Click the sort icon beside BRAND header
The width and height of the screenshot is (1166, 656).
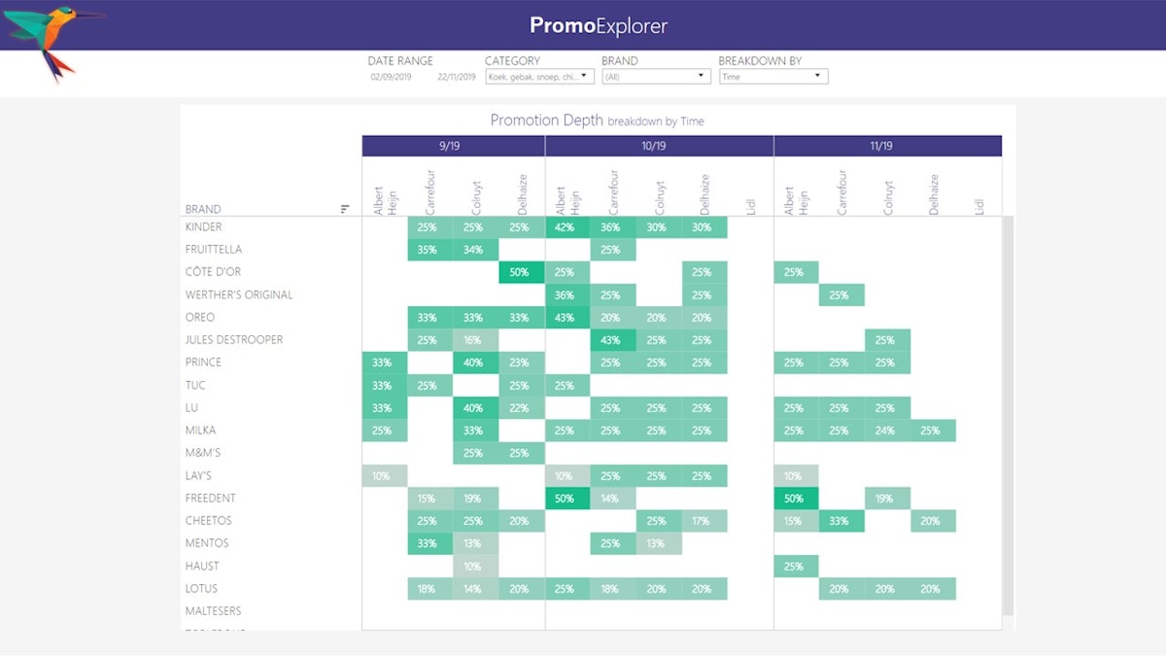coord(345,209)
